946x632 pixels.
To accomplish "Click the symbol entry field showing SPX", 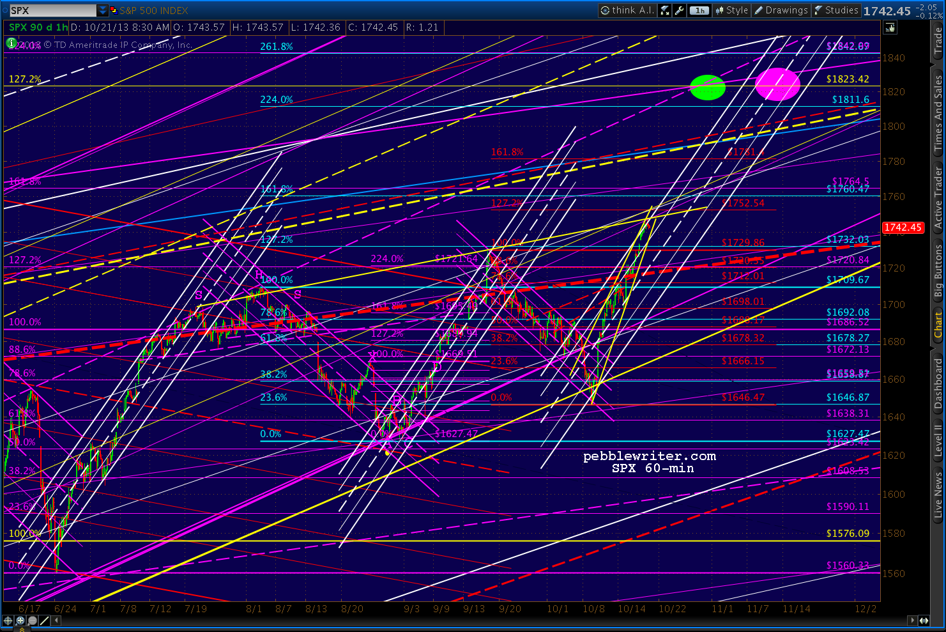I will (x=53, y=10).
